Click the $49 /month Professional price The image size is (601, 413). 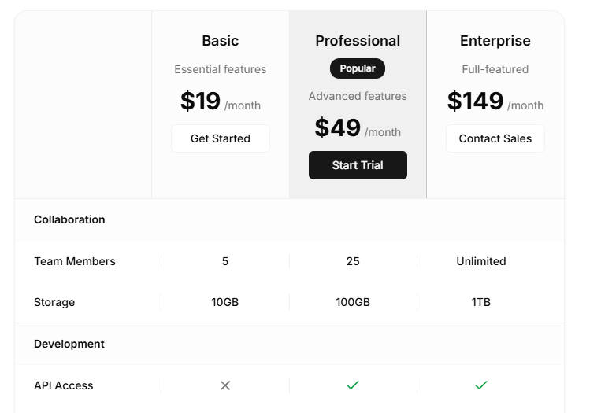point(358,129)
